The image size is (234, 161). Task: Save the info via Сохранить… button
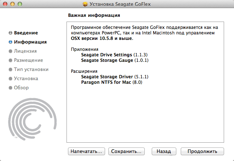[x=126, y=151]
